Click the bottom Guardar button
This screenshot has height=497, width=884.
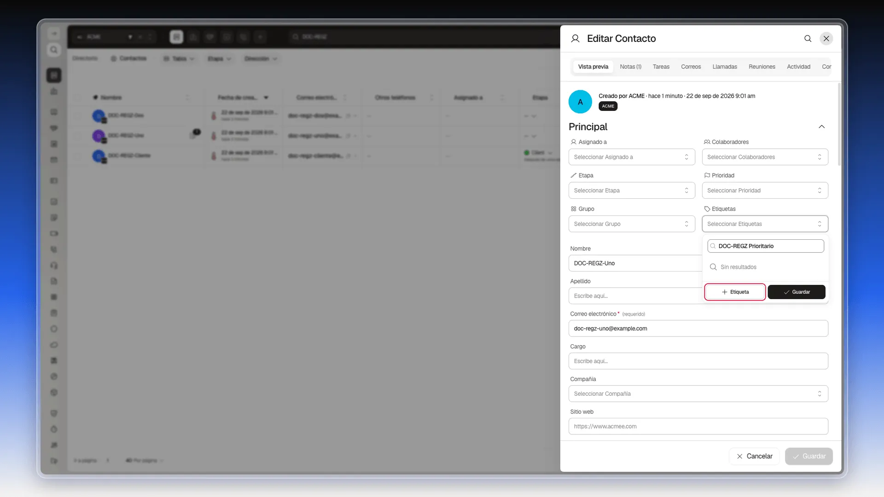(x=808, y=457)
